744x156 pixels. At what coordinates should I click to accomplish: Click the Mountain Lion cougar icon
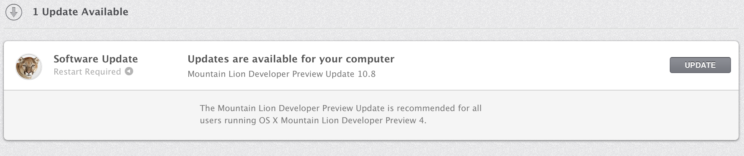(29, 67)
